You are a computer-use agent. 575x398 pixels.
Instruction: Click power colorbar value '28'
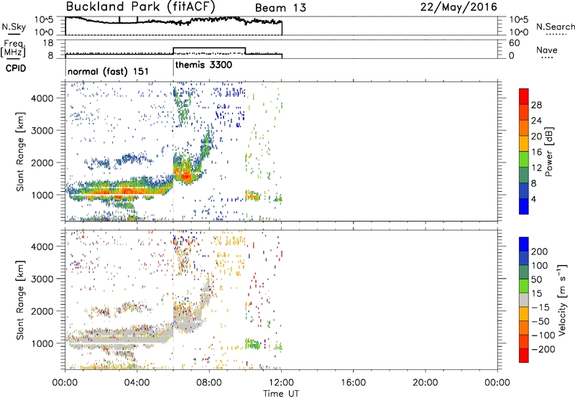pyautogui.click(x=536, y=105)
